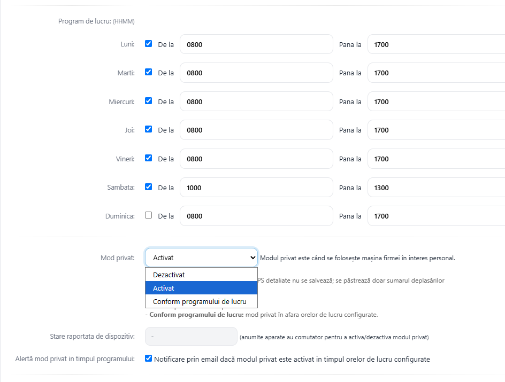Click the Sambata day label
Screen dimensions: 505x382
[121, 187]
